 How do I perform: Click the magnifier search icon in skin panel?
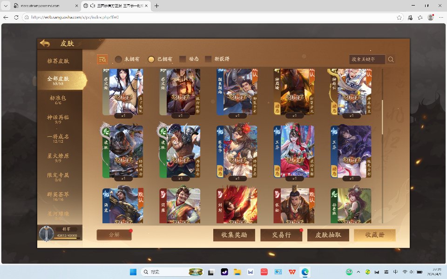tap(391, 60)
